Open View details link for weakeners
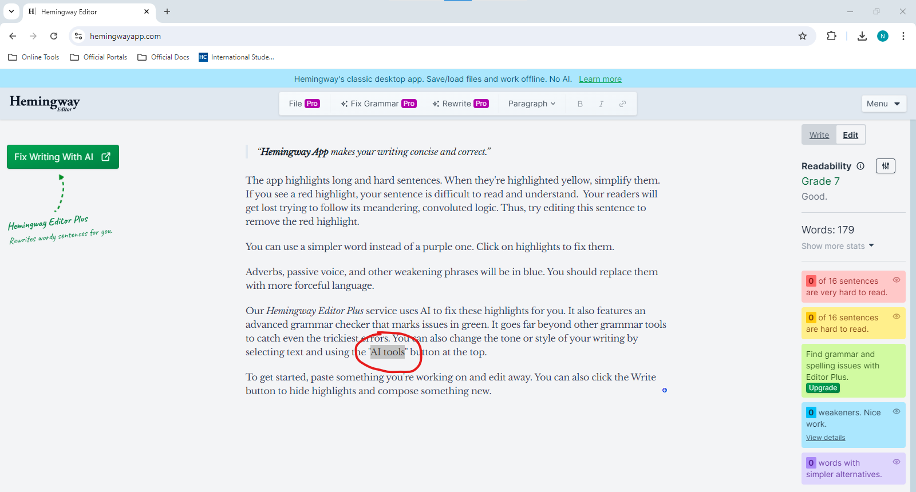This screenshot has height=492, width=916. pyautogui.click(x=826, y=438)
